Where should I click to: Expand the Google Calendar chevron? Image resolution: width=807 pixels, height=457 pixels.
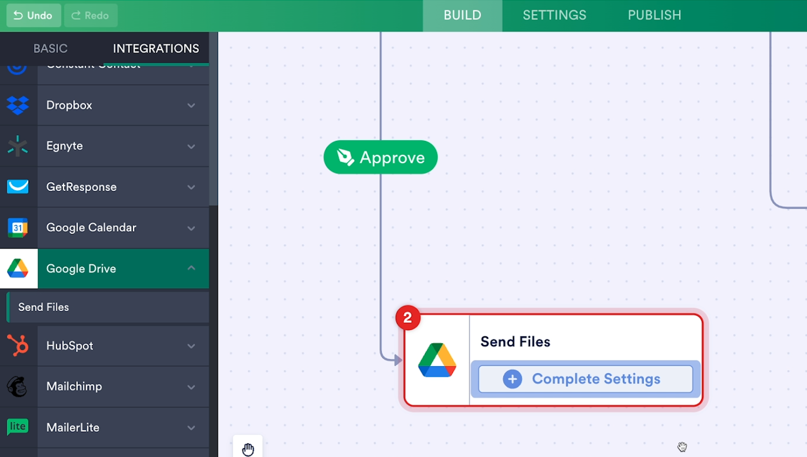(191, 228)
